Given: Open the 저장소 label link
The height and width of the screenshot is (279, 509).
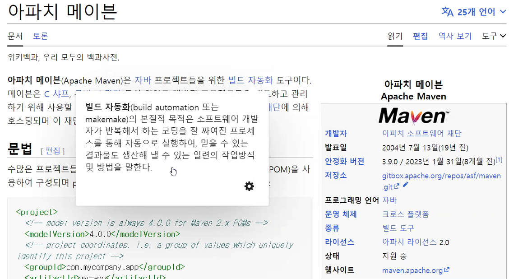Looking at the screenshot, I should pyautogui.click(x=336, y=175).
